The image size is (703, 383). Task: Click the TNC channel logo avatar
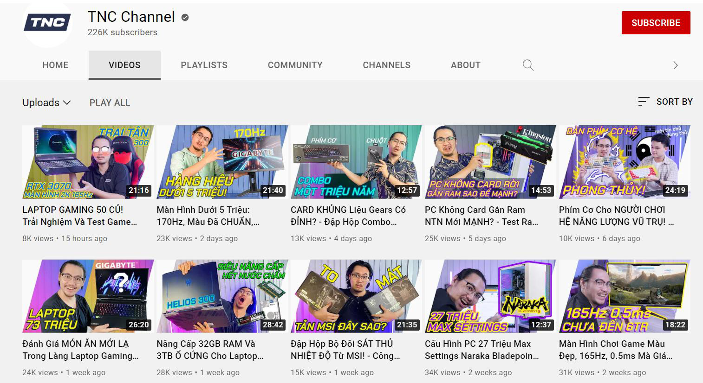(x=47, y=23)
